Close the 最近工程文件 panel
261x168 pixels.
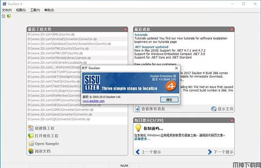[x=125, y=29]
